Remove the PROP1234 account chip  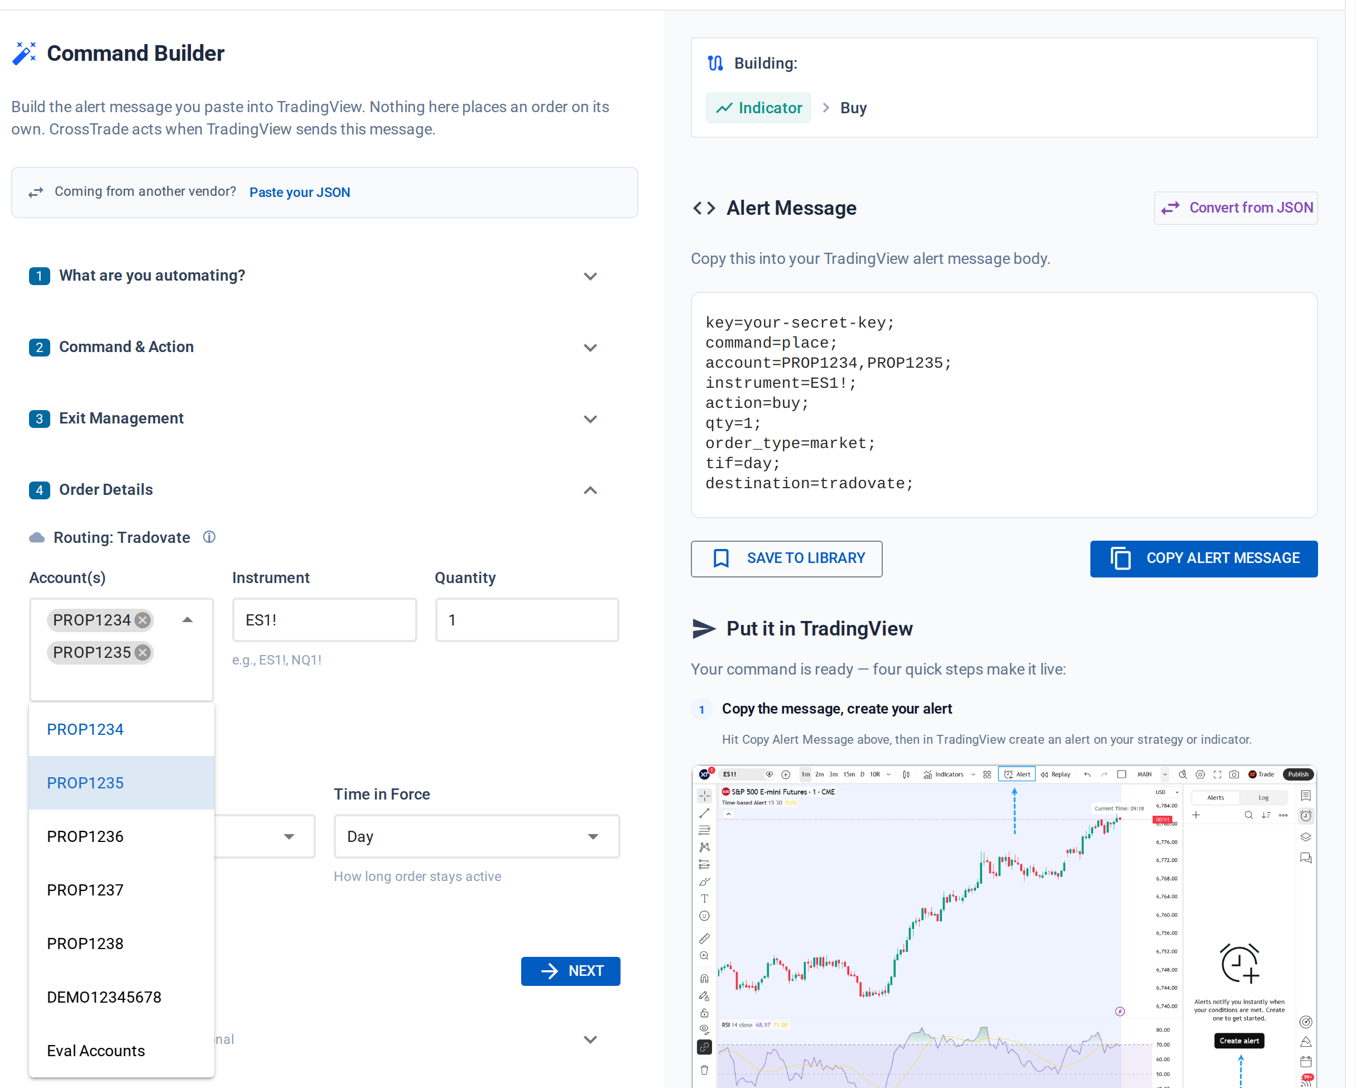[x=143, y=620]
